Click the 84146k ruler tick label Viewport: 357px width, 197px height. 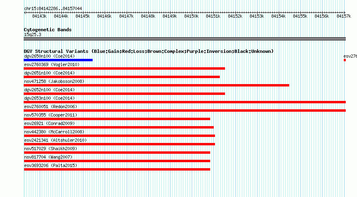click(104, 16)
